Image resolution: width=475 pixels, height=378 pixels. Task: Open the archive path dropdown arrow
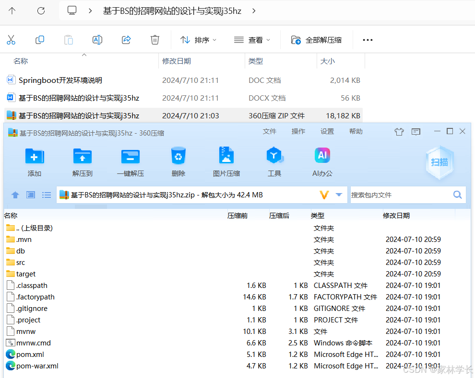click(x=339, y=195)
